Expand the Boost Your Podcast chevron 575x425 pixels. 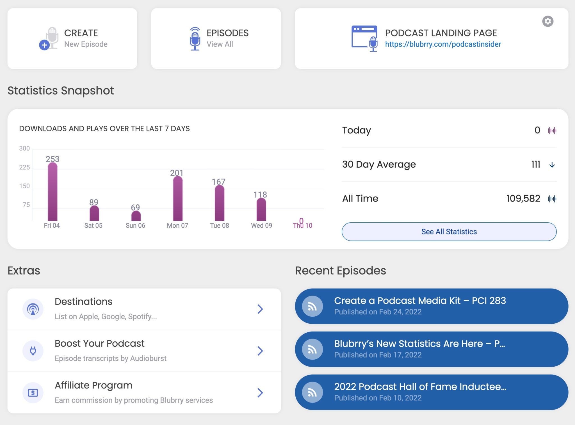click(260, 351)
